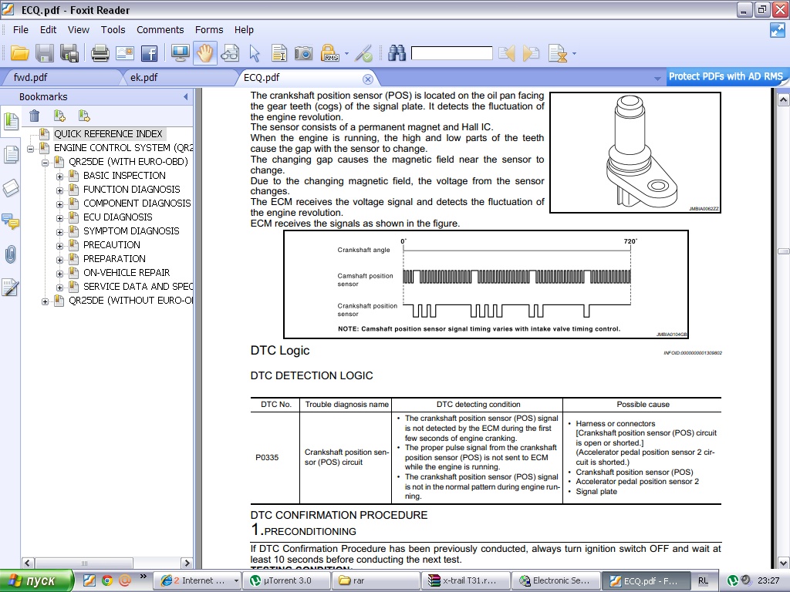
Task: Click the Open file folder icon
Action: tap(19, 53)
